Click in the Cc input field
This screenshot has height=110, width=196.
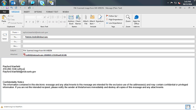point(109,42)
